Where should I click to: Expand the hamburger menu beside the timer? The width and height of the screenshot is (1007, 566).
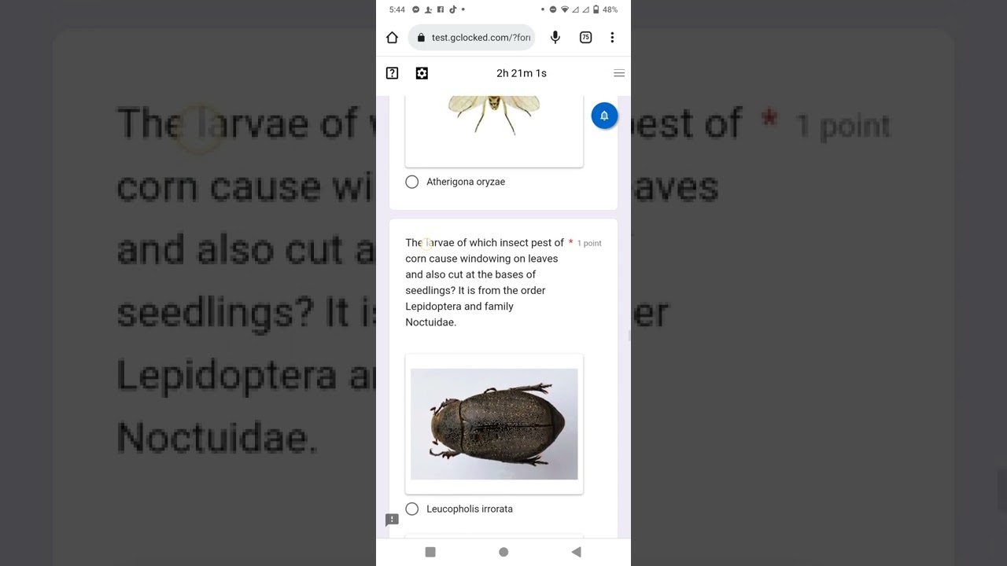619,73
